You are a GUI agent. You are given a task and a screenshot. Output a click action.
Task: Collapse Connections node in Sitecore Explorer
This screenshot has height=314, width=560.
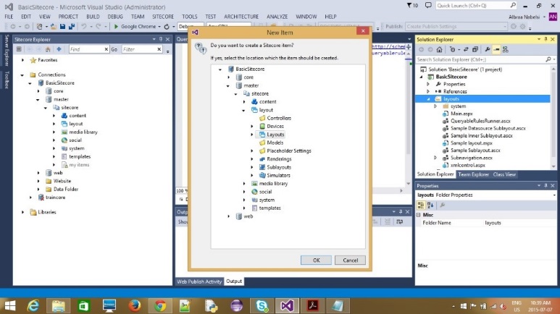point(22,75)
